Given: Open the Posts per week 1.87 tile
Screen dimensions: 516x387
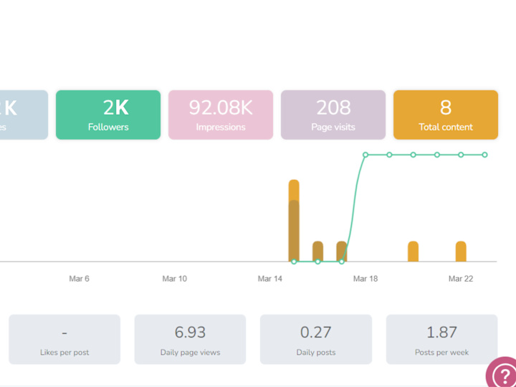Looking at the screenshot, I should [x=441, y=339].
